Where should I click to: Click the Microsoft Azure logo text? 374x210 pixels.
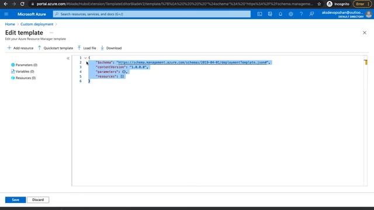[x=32, y=14]
